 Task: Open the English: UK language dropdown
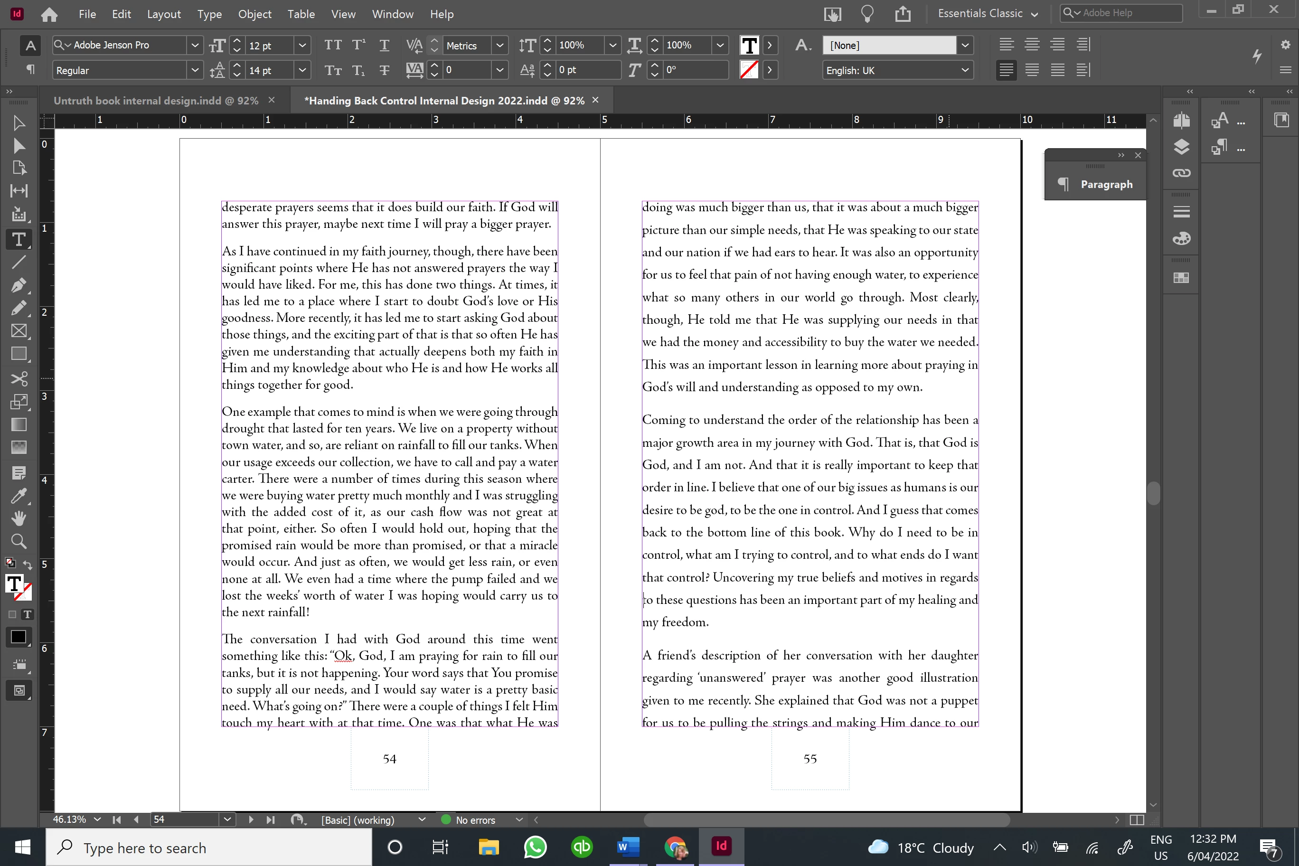point(964,70)
